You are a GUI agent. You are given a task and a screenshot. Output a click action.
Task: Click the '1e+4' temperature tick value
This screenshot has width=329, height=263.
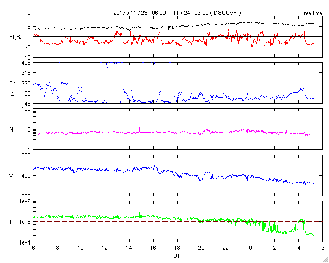[26, 242]
